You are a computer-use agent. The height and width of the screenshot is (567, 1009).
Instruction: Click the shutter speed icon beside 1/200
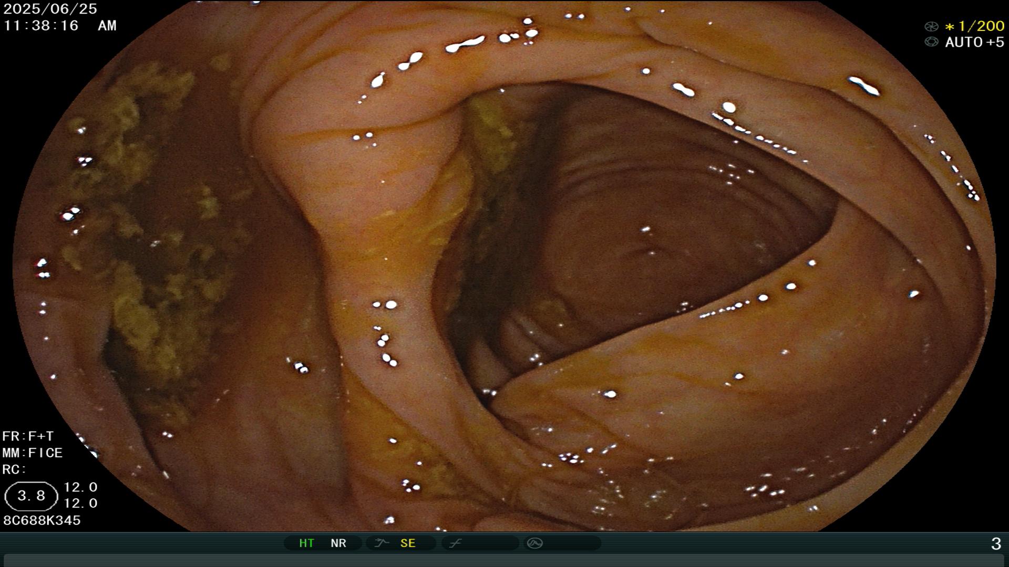pos(931,26)
